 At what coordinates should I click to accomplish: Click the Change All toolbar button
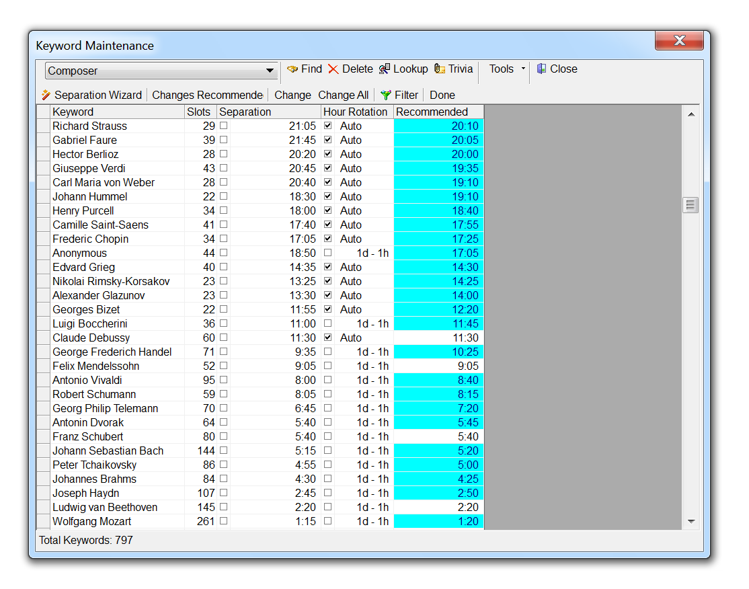[343, 95]
